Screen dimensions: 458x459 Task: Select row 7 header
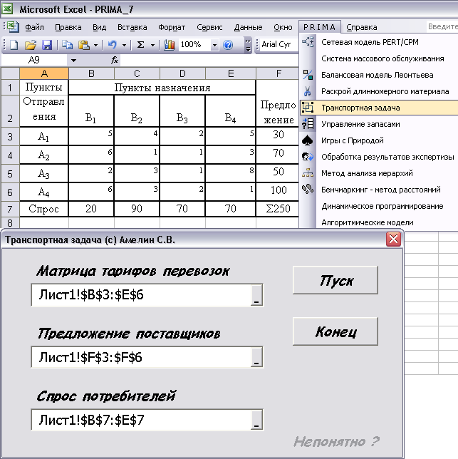point(10,209)
